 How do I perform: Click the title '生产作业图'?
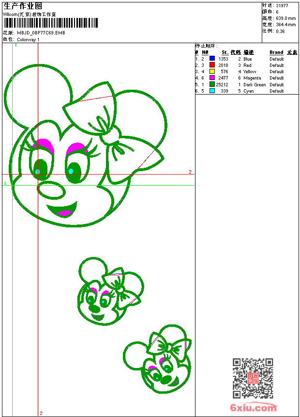click(23, 6)
